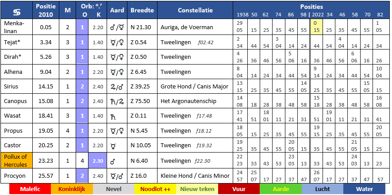Viewport: 392px width, 195px height.
Task: Click the Mars glyph in the Pollux row
Action: [112, 161]
